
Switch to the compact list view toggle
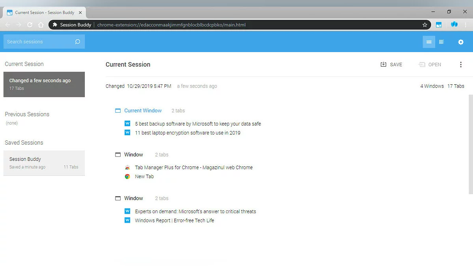(441, 42)
